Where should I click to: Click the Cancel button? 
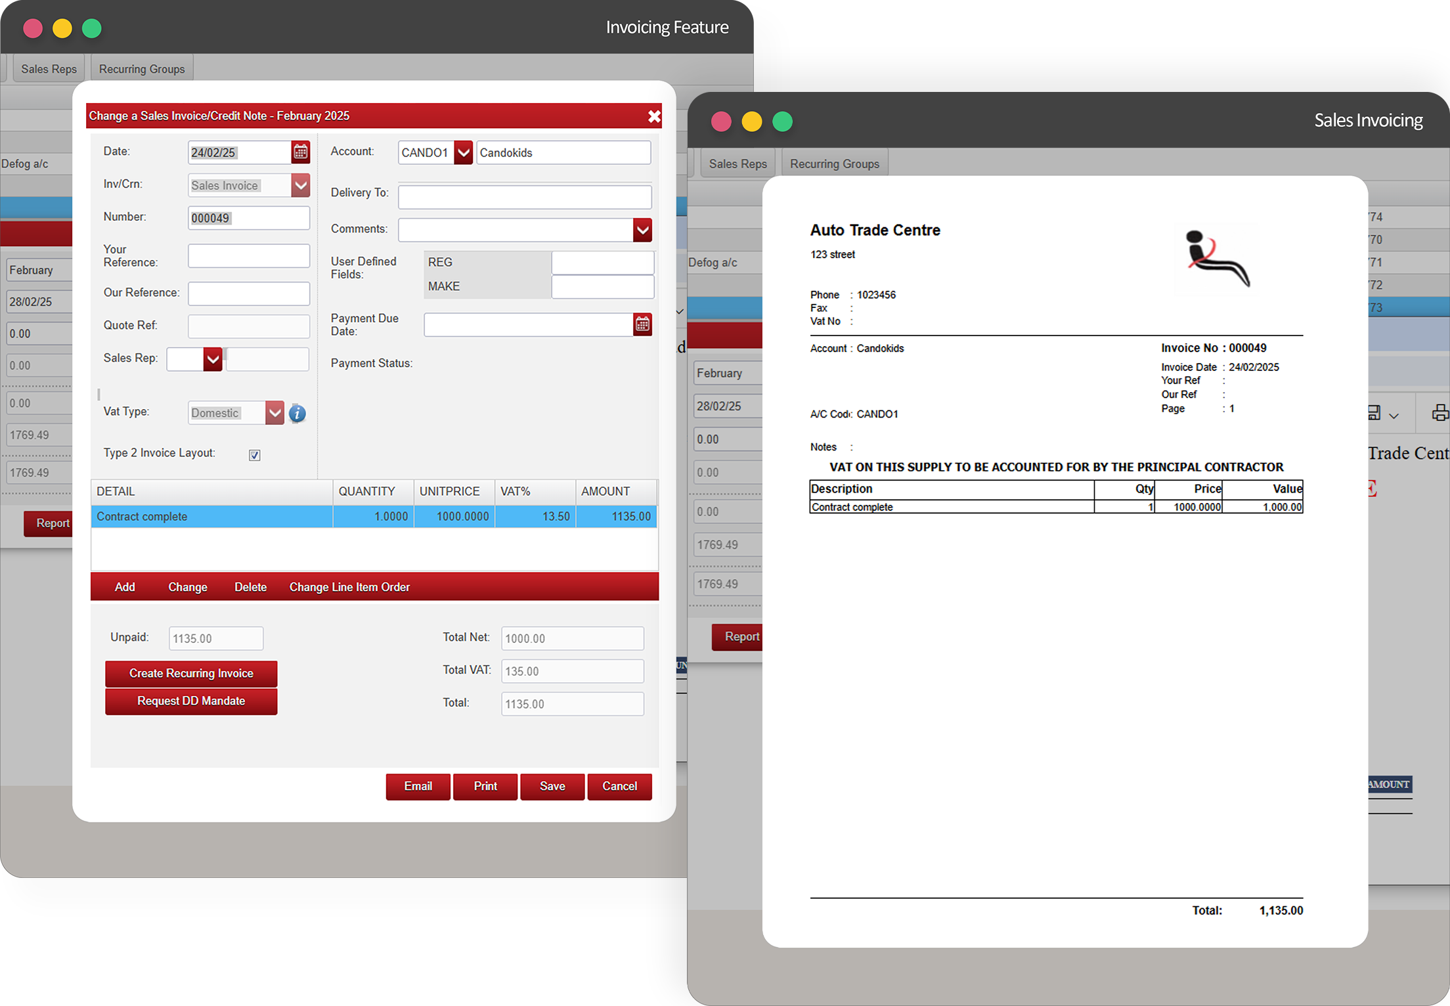[x=620, y=787]
